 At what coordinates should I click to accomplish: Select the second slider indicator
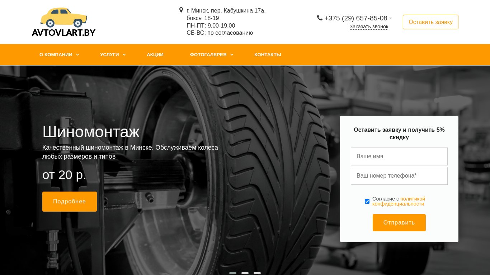[245, 273]
